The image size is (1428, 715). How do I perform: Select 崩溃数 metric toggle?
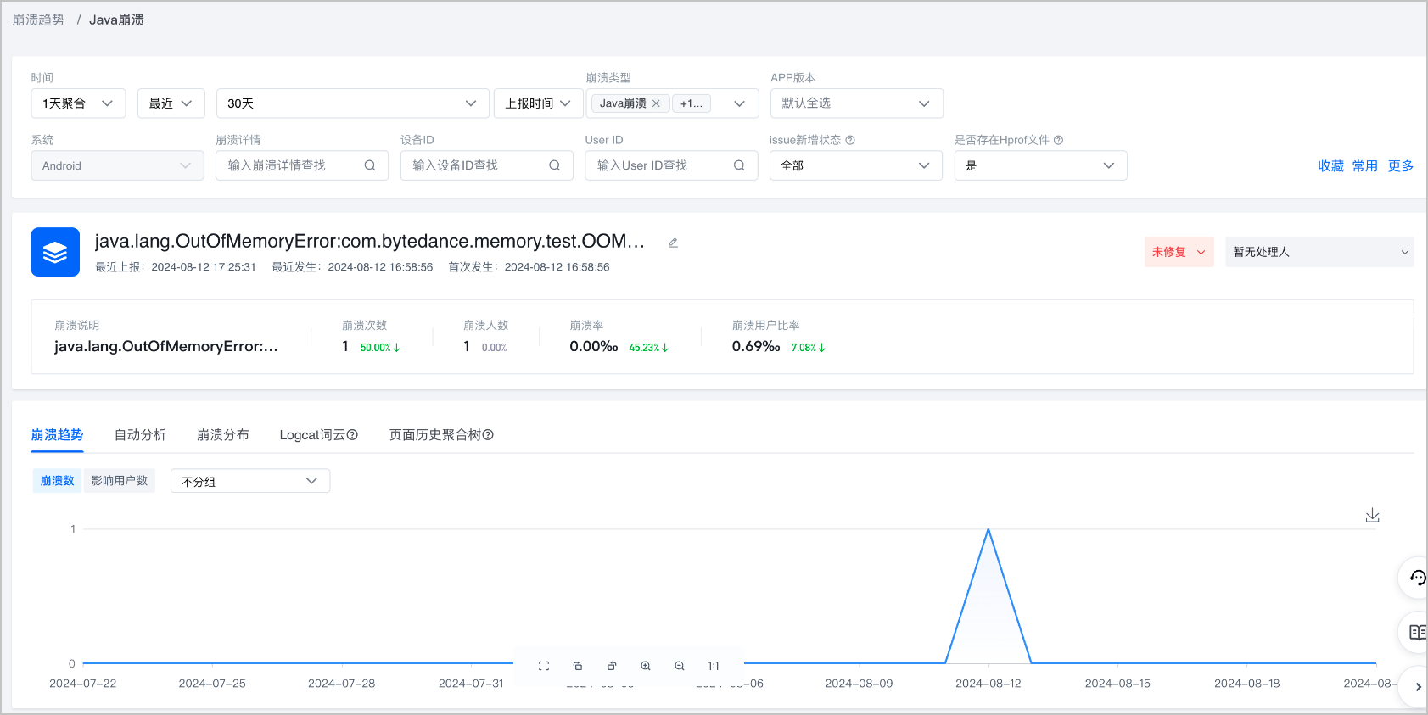tap(57, 481)
